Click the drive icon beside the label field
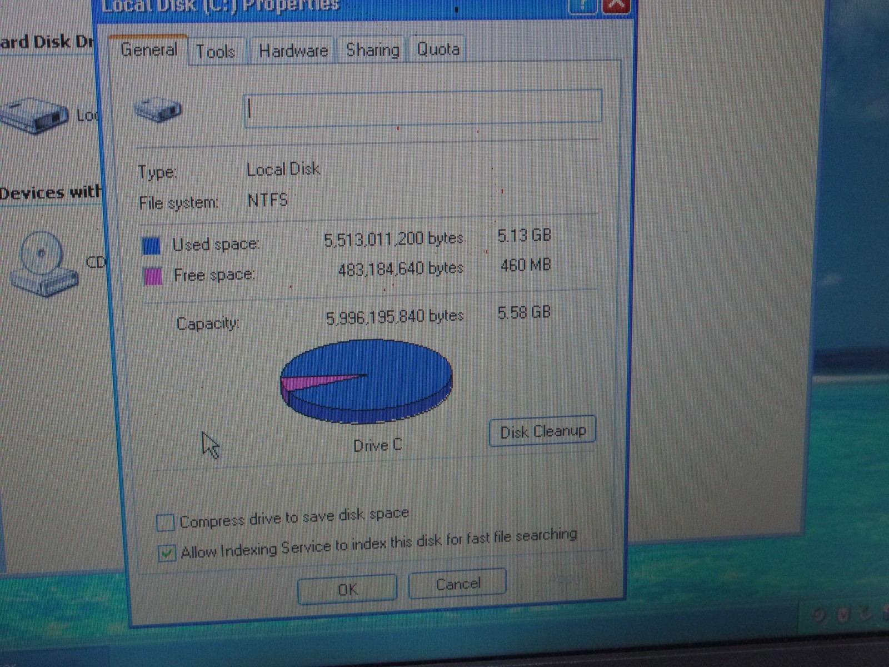The image size is (889, 667). pos(158,109)
